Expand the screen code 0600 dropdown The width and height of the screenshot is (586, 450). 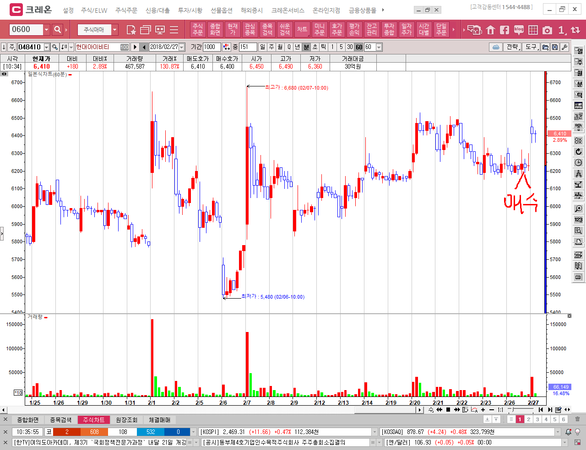pos(46,30)
